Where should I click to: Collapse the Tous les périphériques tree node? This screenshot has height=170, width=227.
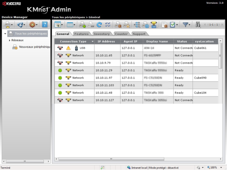pos(5,34)
